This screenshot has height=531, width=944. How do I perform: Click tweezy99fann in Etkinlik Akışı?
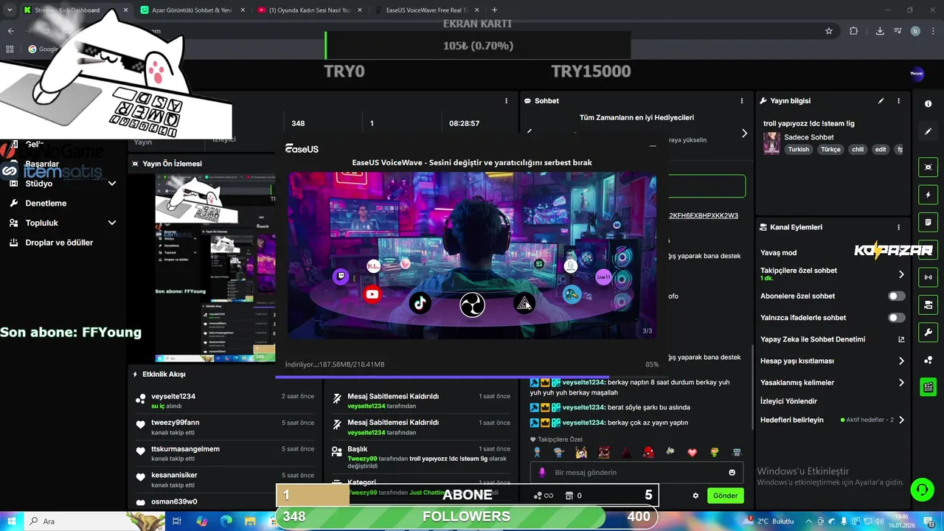pyautogui.click(x=175, y=423)
